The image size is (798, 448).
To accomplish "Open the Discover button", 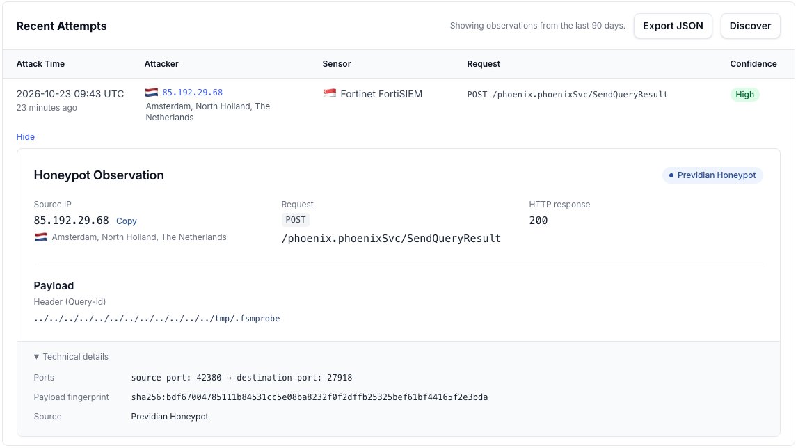I will point(750,26).
